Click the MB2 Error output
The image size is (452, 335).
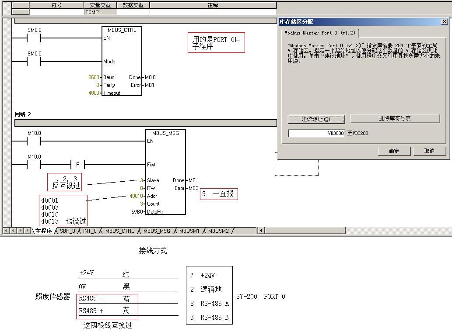[x=194, y=188]
